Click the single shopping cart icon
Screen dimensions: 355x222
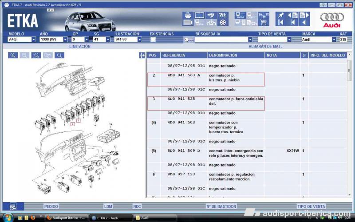pos(264,23)
